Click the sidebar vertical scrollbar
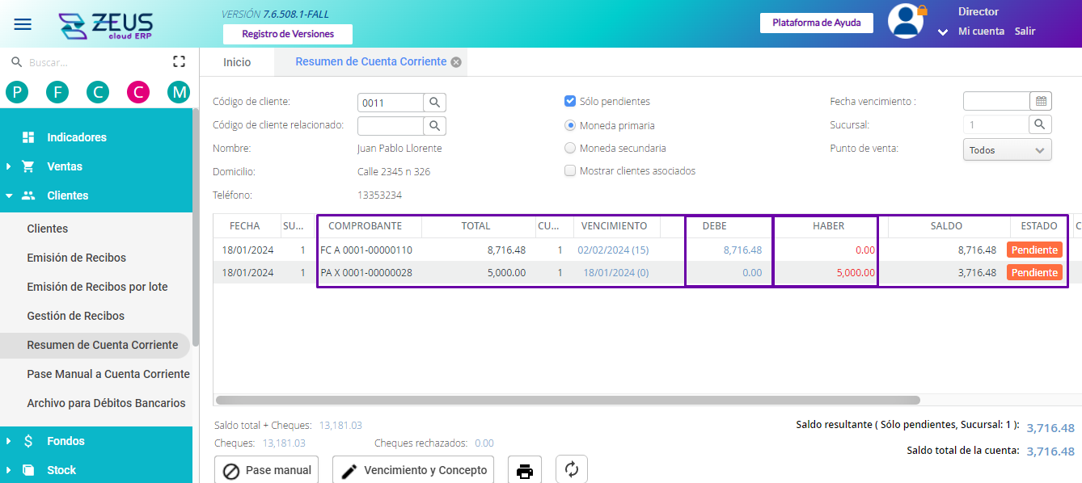Viewport: 1082px width, 483px height. 195,226
